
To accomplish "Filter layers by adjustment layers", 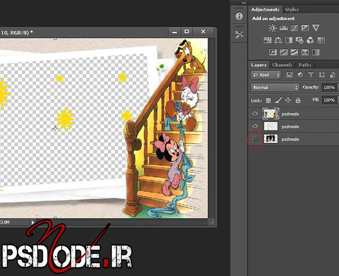I will [x=300, y=75].
